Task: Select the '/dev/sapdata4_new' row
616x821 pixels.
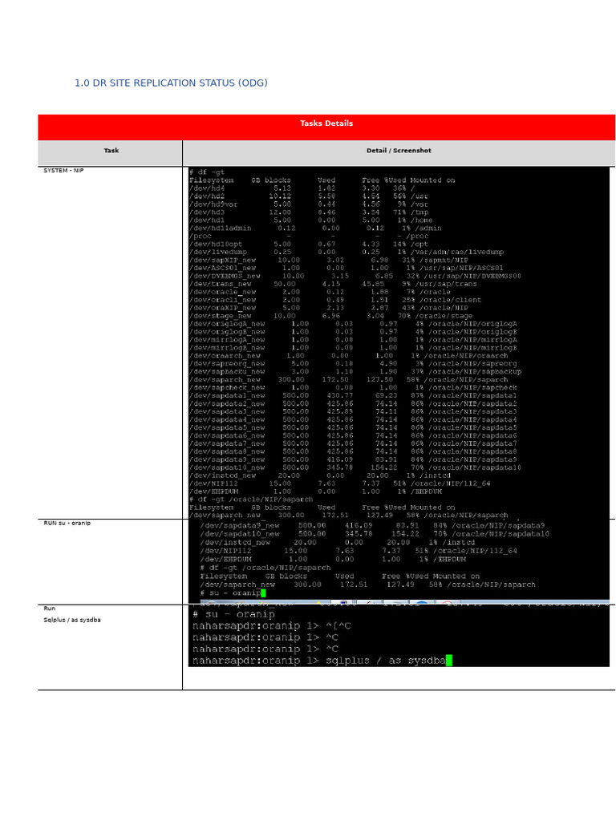Action: [x=353, y=419]
